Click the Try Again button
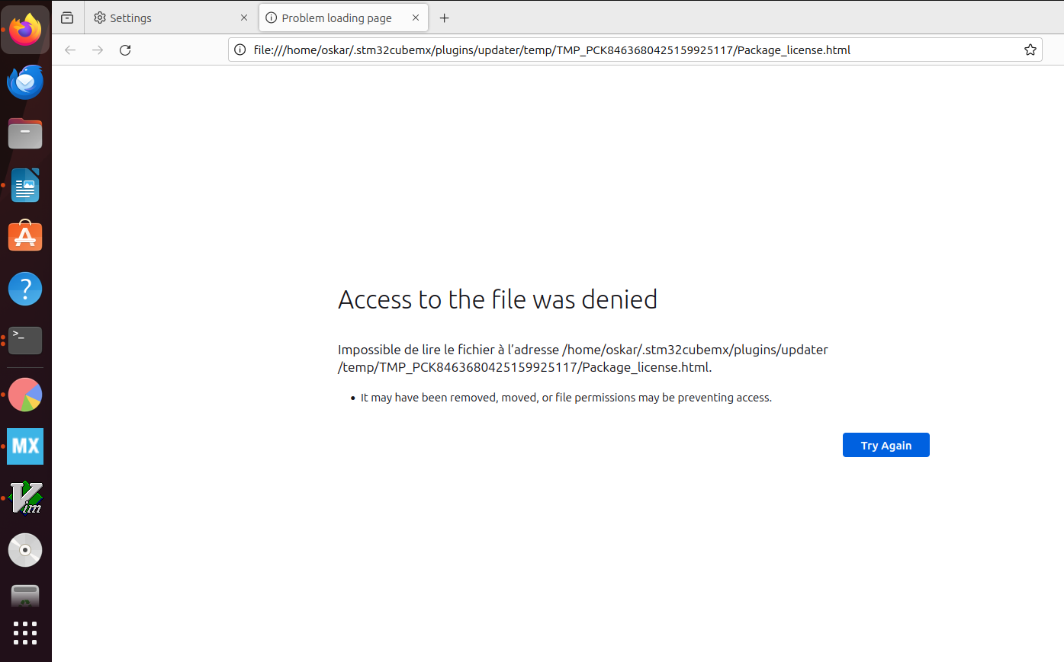Image resolution: width=1064 pixels, height=662 pixels. (x=886, y=444)
